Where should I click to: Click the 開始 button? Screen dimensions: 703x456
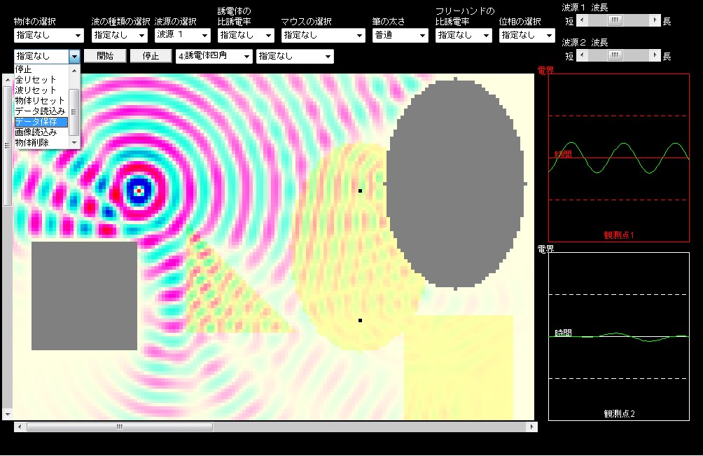pyautogui.click(x=105, y=55)
